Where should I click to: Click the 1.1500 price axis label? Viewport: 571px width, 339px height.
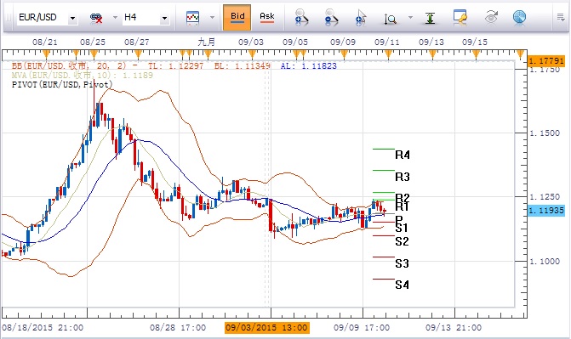tap(545, 133)
